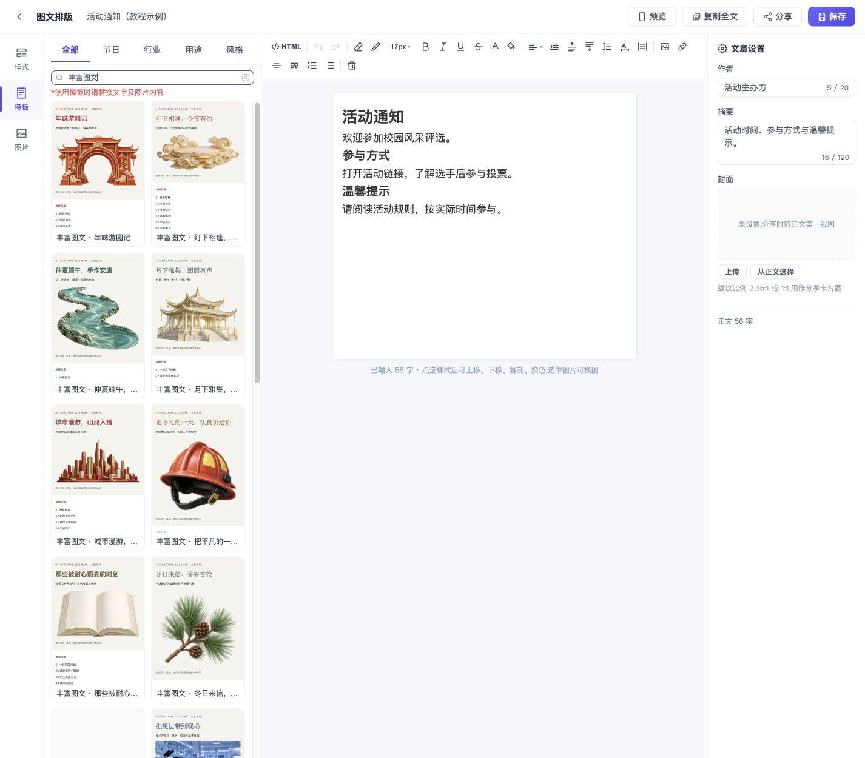Create a numbered list
Viewport: 865px width, 758px height.
click(312, 65)
